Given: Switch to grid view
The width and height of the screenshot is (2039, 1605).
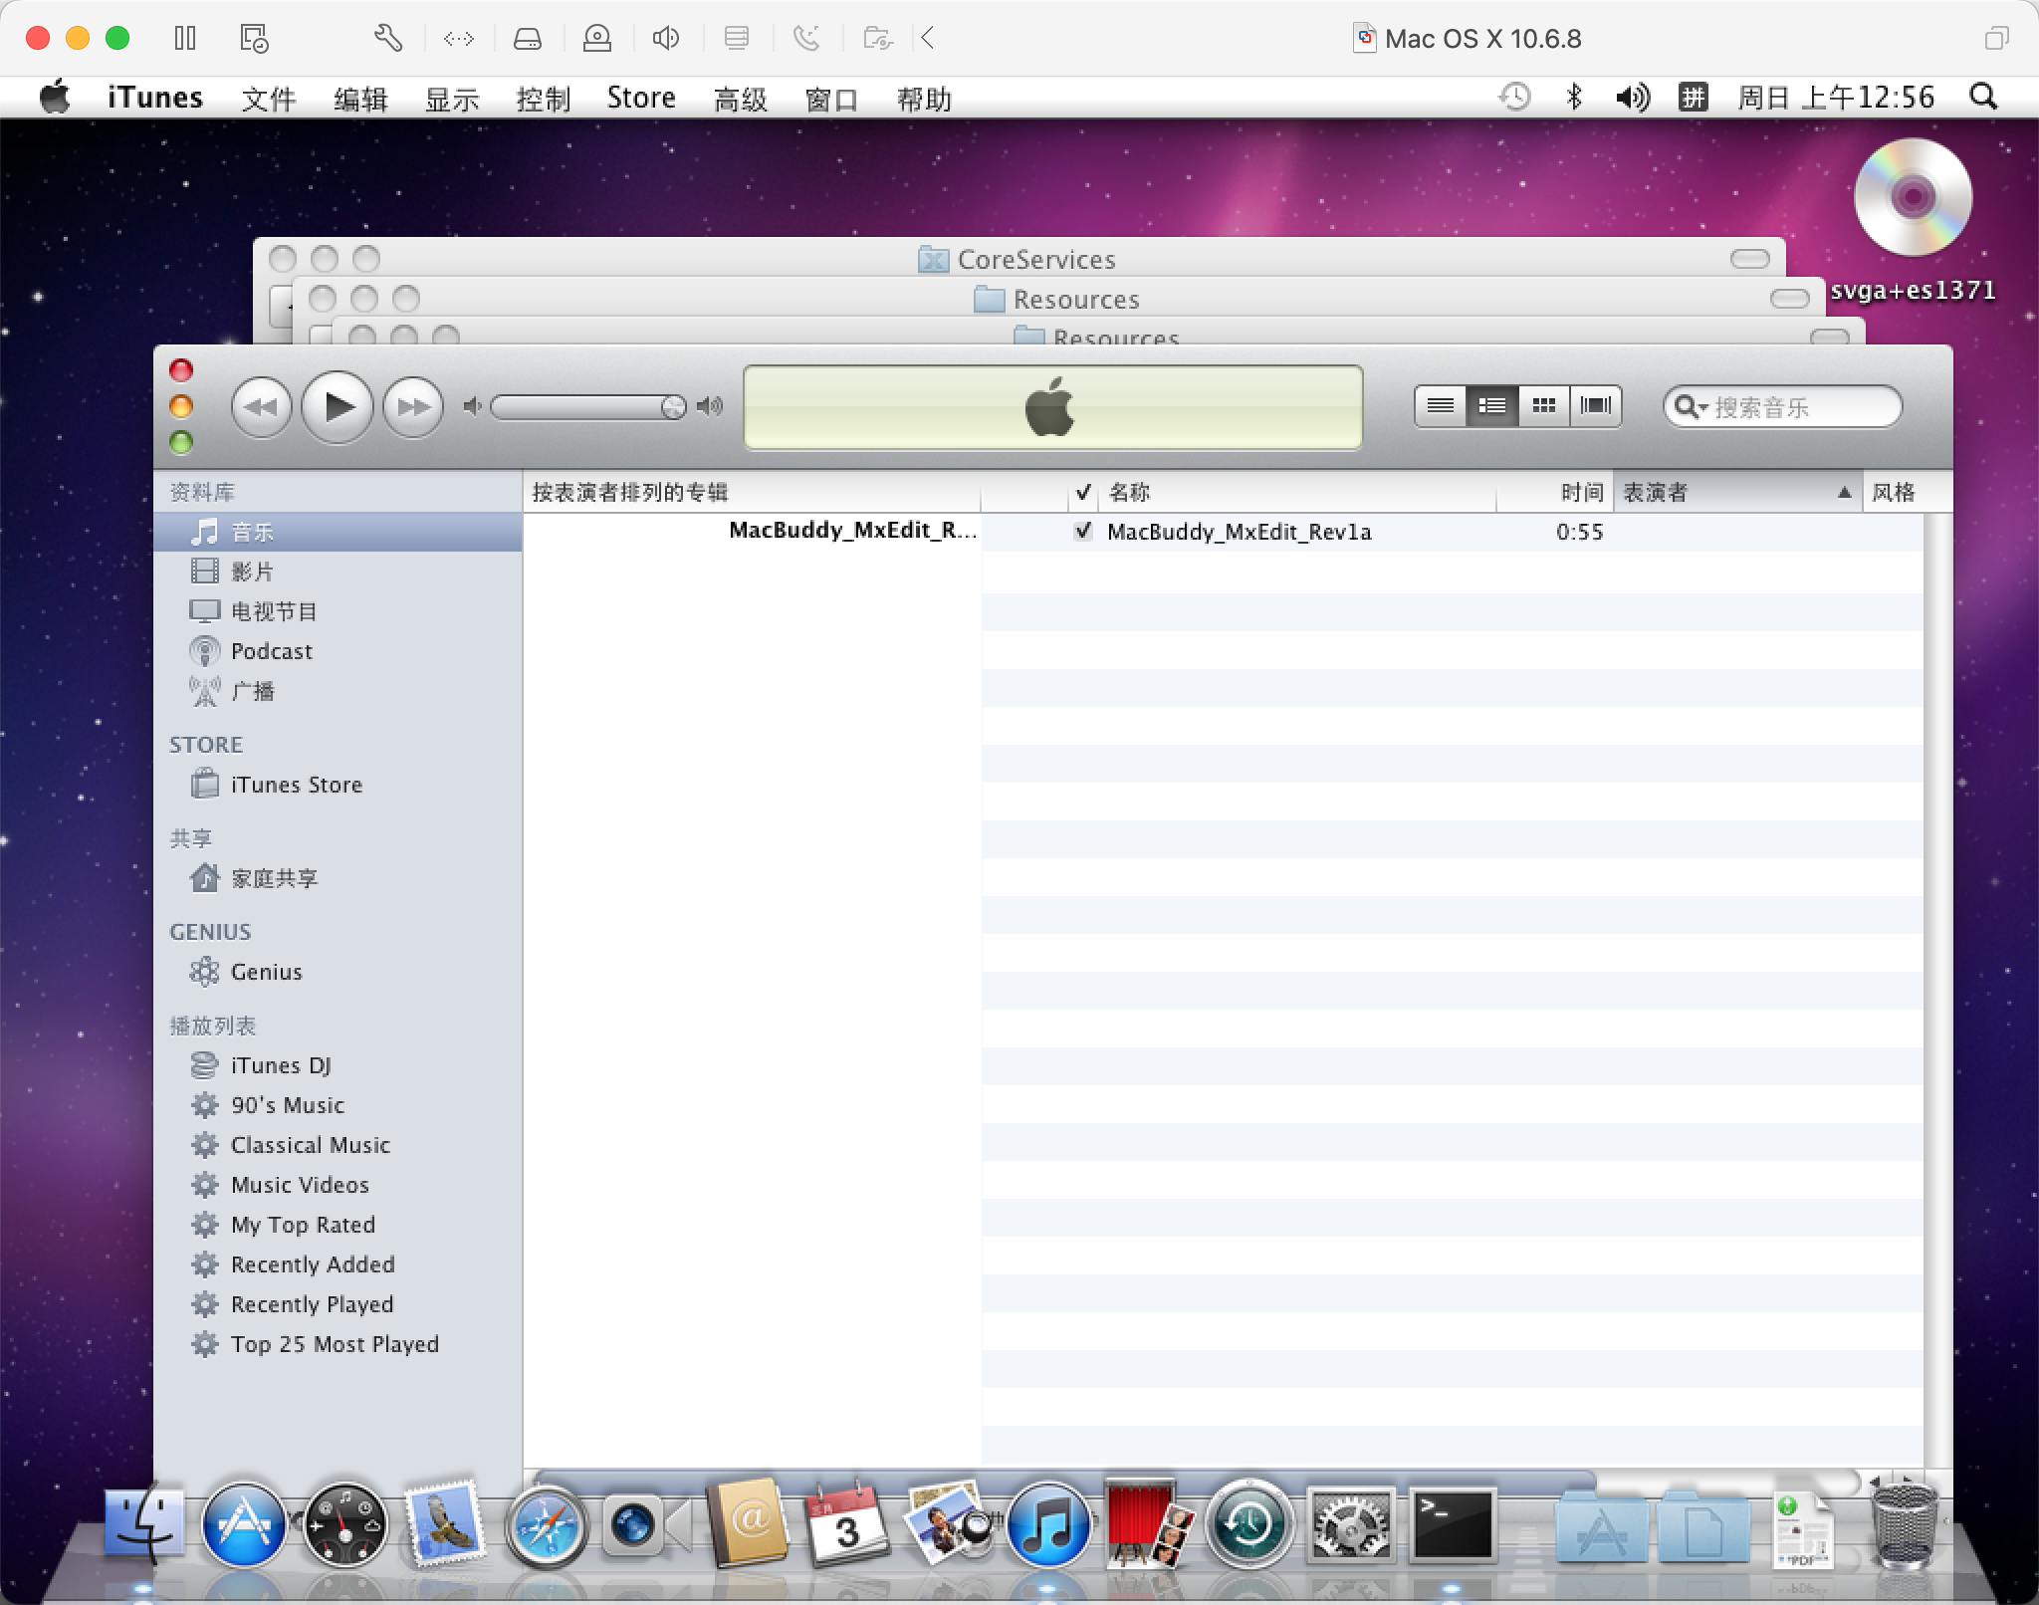Looking at the screenshot, I should pos(1543,405).
